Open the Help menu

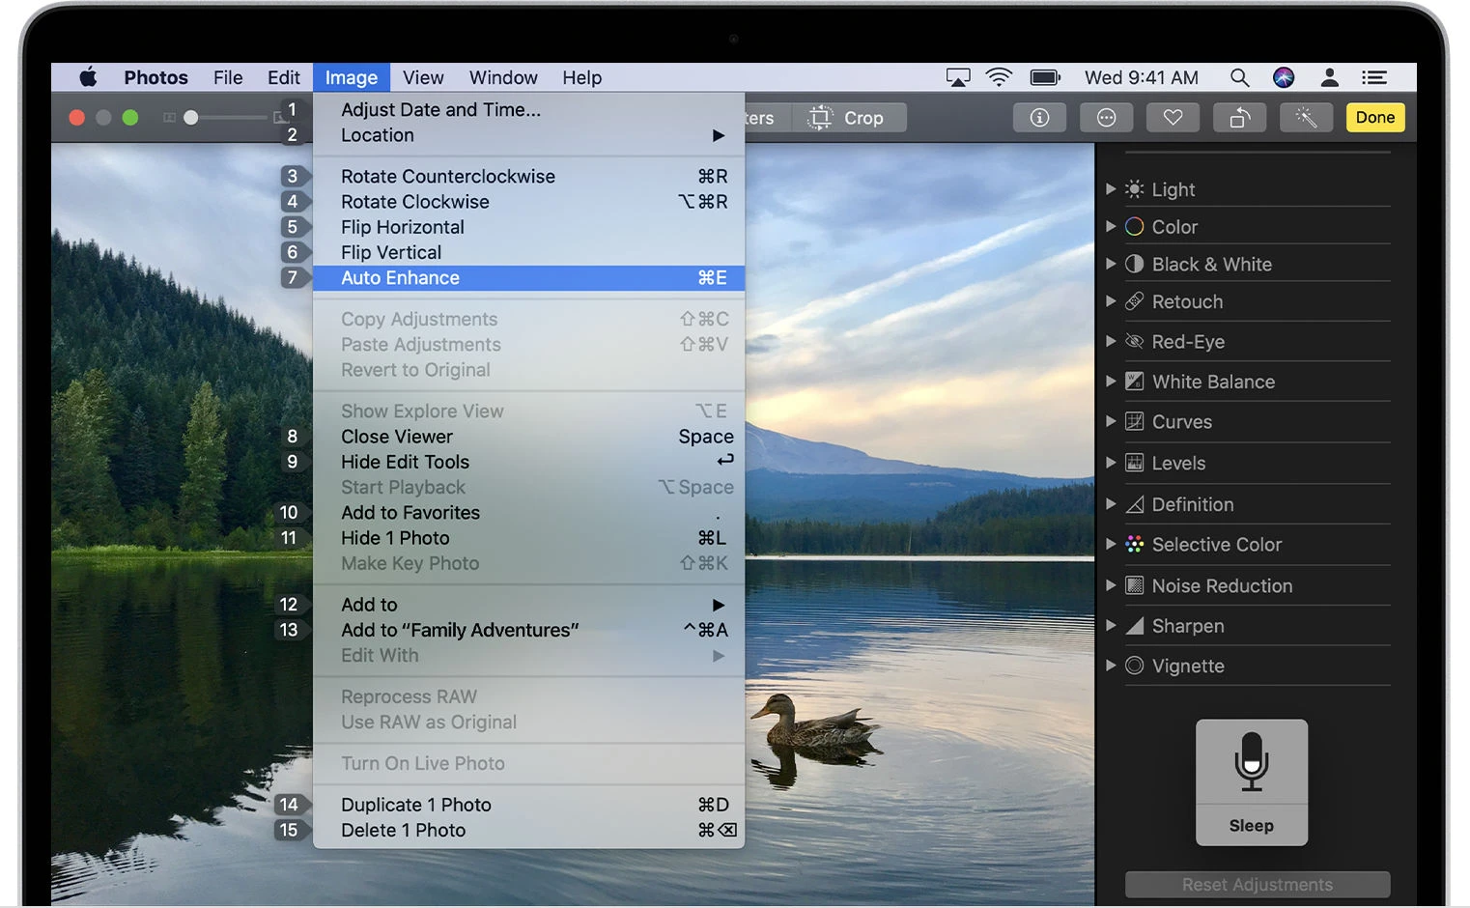(x=582, y=77)
